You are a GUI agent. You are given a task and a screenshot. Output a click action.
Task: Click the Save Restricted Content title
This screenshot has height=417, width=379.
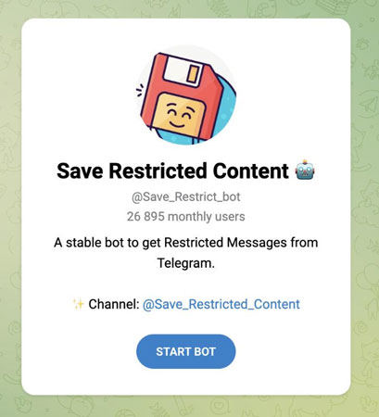coord(172,171)
